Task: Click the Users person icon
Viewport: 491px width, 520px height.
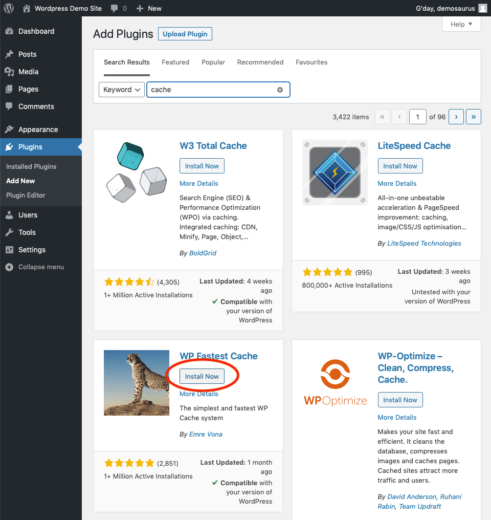Action: [9, 215]
